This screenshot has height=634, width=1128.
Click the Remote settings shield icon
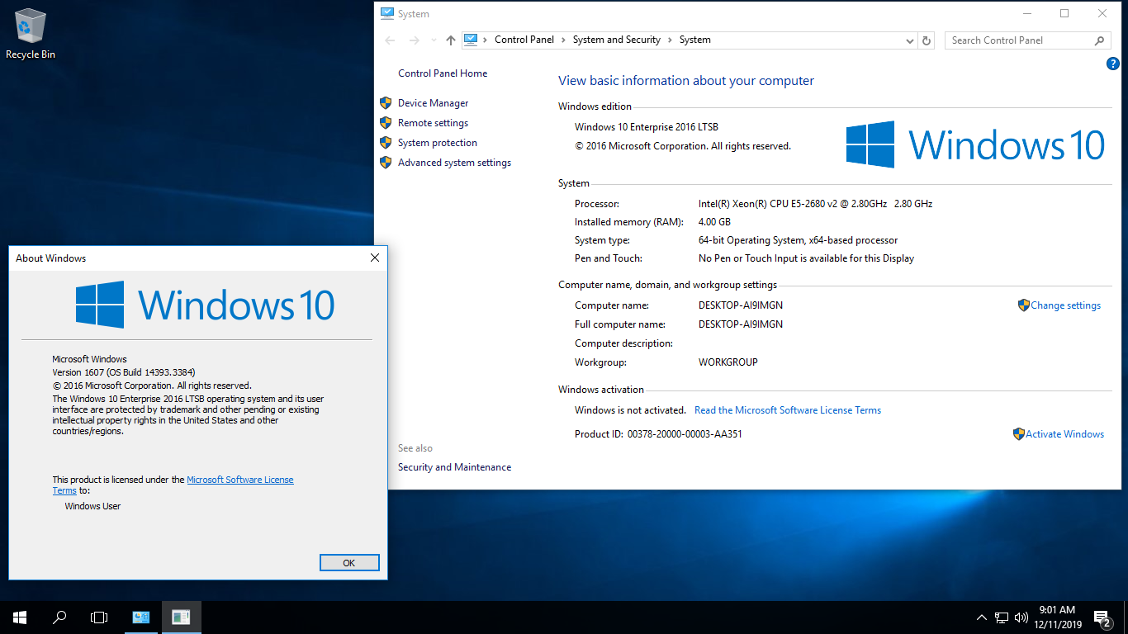tap(386, 123)
